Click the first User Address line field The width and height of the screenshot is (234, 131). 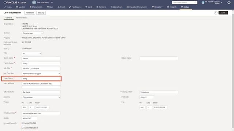tap(41, 84)
